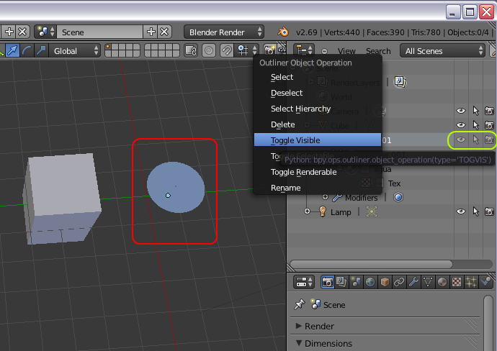Expand the Modifiers tree item
This screenshot has height=351, width=497.
point(325,197)
